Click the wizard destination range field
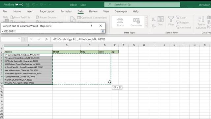 click(x=51, y=31)
